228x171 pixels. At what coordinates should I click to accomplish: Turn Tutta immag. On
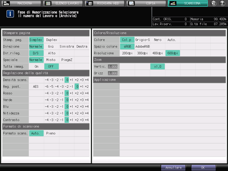36,67
